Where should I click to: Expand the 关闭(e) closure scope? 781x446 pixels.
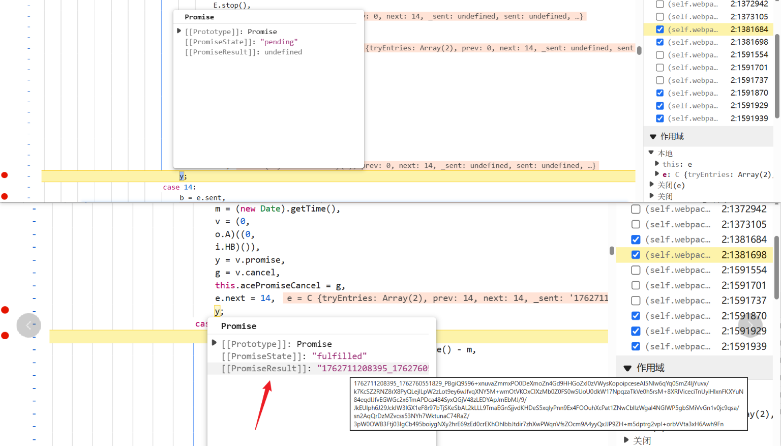[x=652, y=185]
